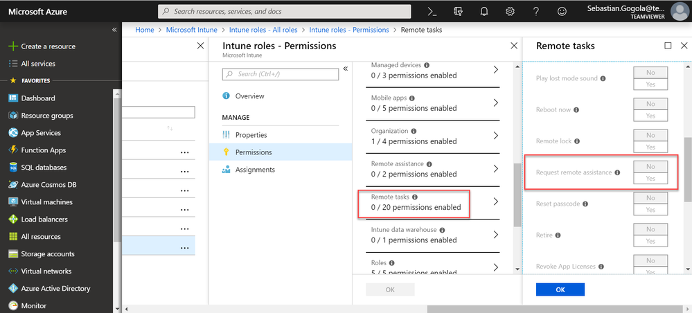Expand Organization permissions chevron
Viewport: 692px width, 313px height.
click(x=495, y=136)
